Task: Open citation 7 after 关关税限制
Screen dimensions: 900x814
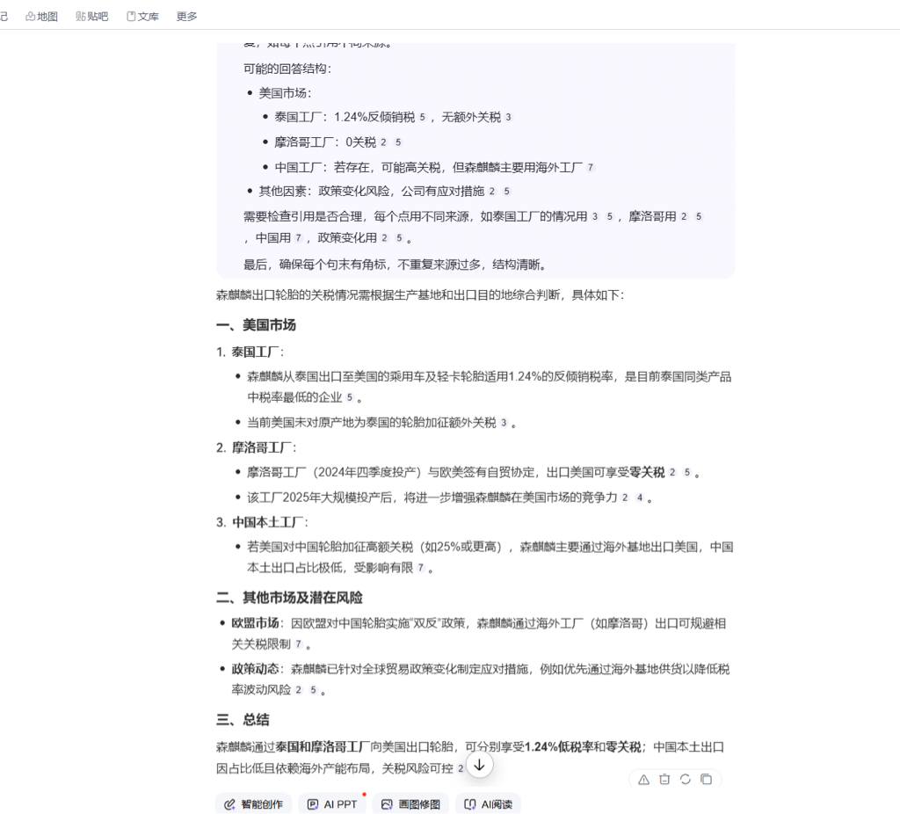Action: coord(299,644)
